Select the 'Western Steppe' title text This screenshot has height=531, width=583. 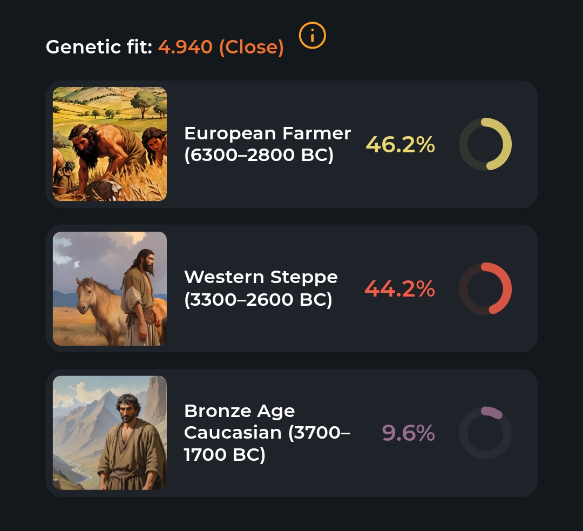pyautogui.click(x=261, y=277)
